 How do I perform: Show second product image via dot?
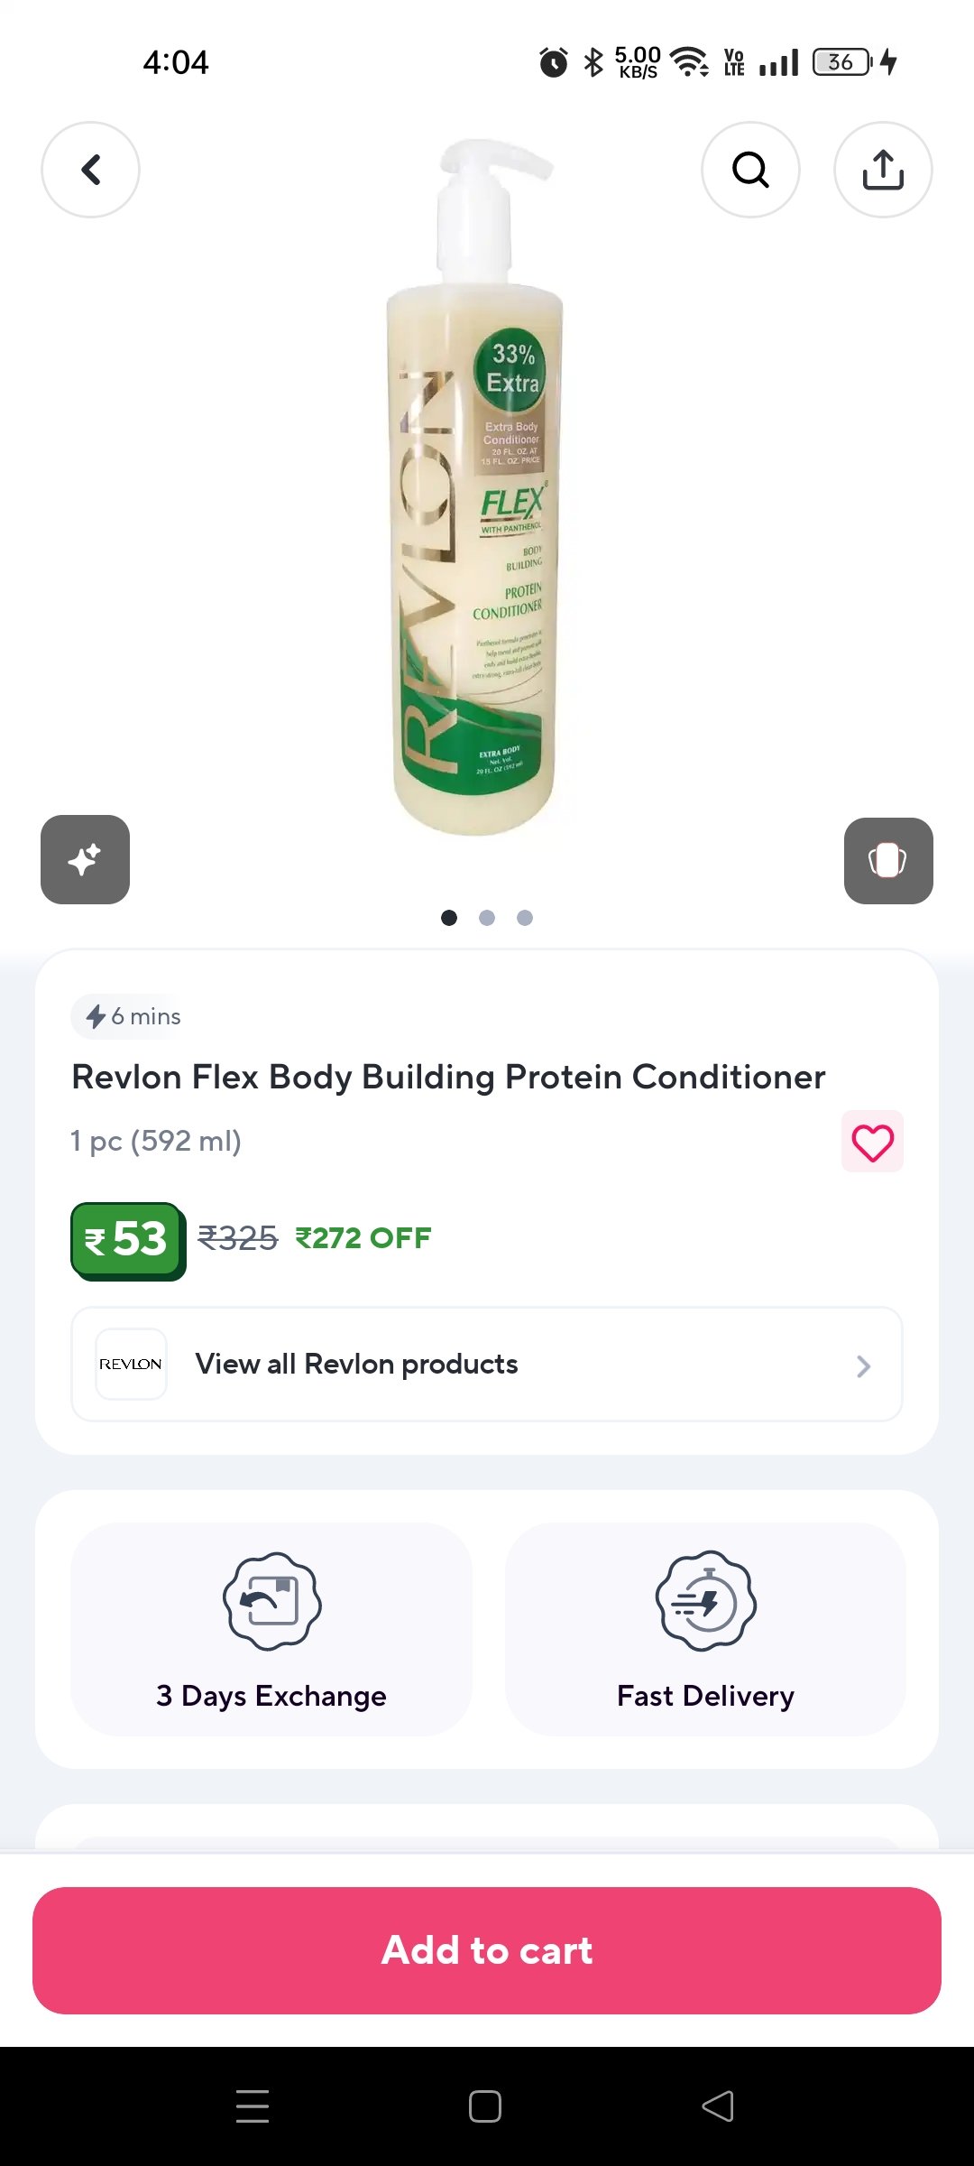coord(487,918)
